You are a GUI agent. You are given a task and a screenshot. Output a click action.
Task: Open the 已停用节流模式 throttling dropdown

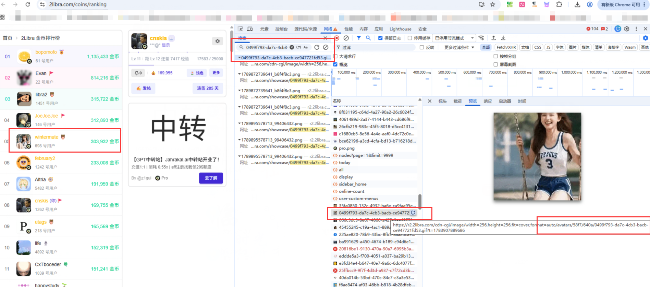pyautogui.click(x=454, y=38)
